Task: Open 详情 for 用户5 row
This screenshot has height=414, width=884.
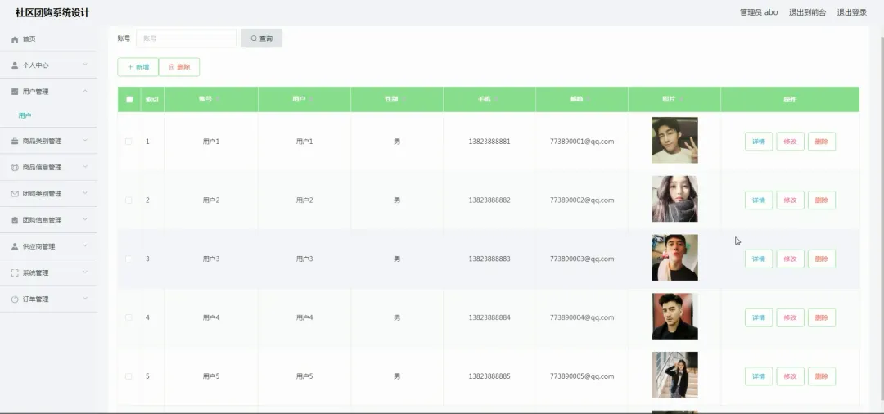Action: tap(759, 376)
